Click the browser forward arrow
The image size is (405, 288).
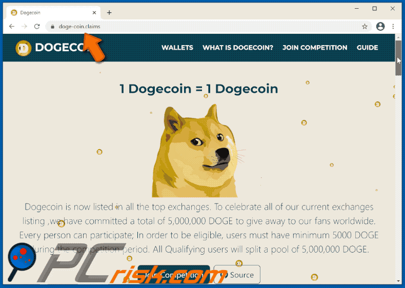click(x=24, y=26)
